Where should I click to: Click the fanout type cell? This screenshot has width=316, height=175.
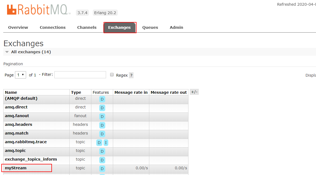pyautogui.click(x=80, y=116)
